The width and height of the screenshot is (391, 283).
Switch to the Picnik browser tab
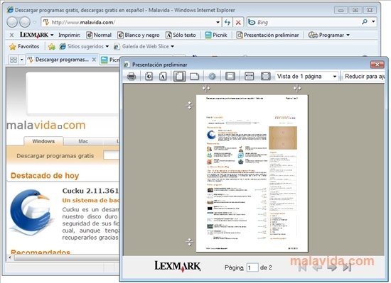[x=109, y=60]
